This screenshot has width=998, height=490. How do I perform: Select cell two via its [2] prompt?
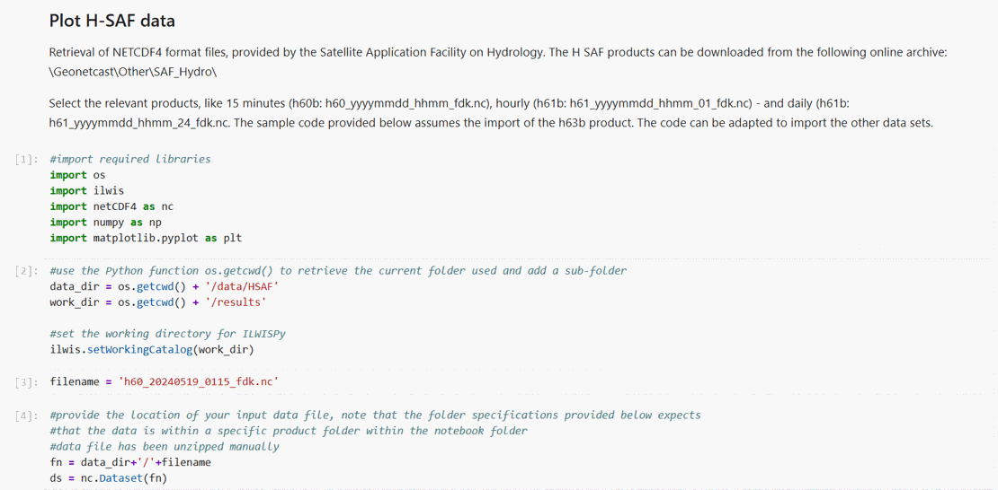(x=26, y=271)
